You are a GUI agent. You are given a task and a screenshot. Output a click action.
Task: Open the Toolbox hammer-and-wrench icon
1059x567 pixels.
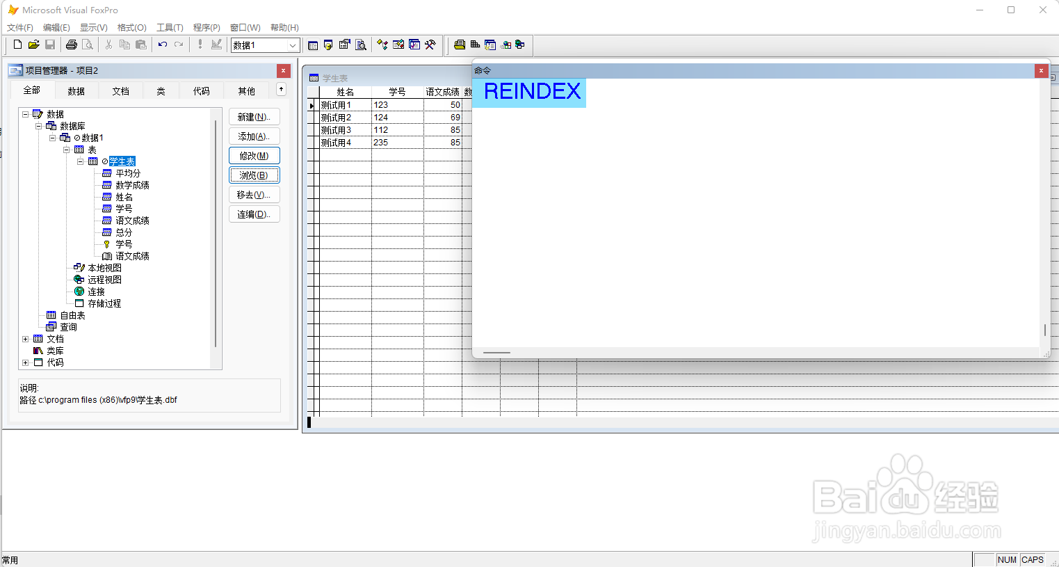(x=430, y=45)
